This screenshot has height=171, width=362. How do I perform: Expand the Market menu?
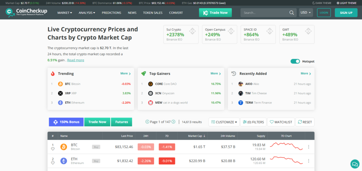pyautogui.click(x=65, y=13)
